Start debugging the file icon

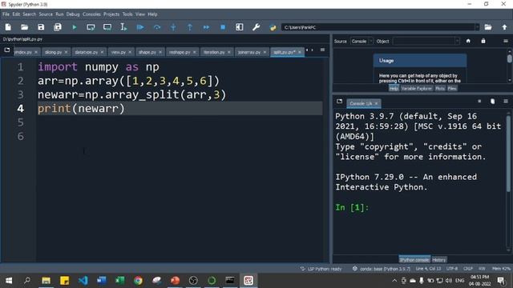click(x=140, y=27)
